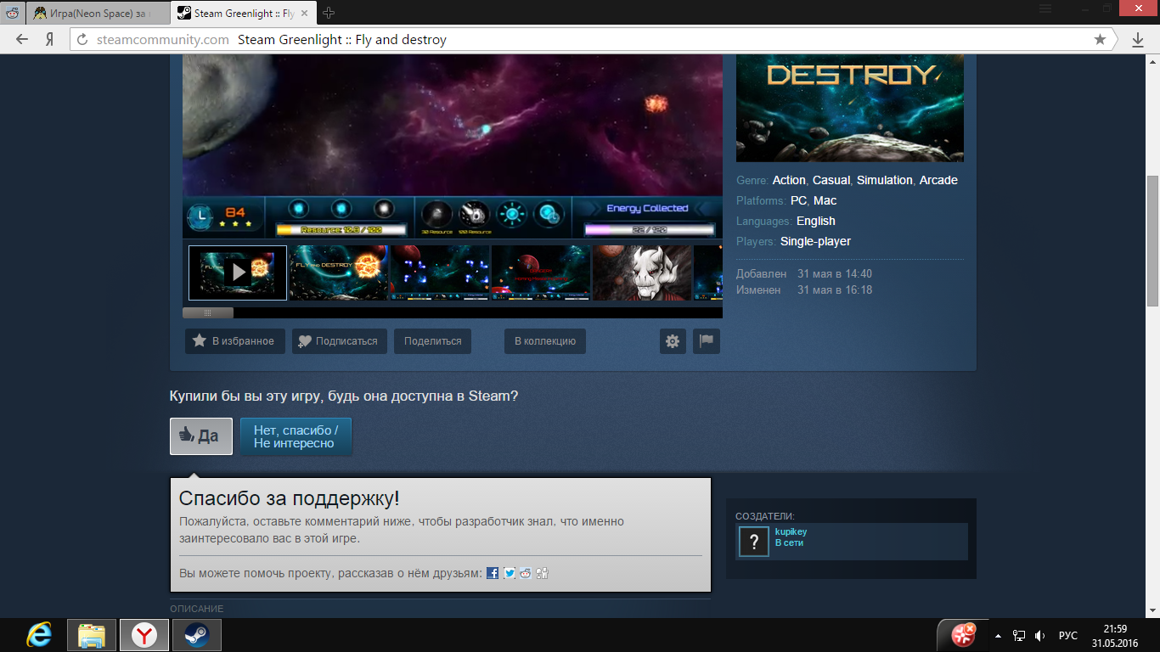Click the "English" languages value
The height and width of the screenshot is (652, 1160).
tap(816, 221)
